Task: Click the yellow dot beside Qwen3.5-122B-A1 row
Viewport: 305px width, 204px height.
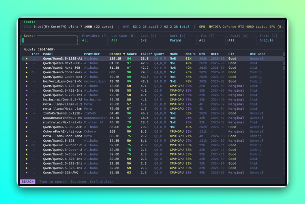Action: 27,59
